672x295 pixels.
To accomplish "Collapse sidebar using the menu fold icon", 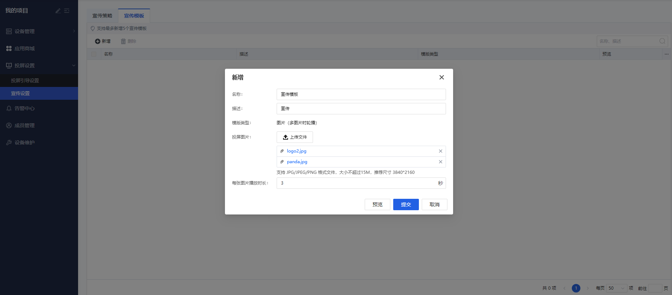I will click(x=67, y=11).
